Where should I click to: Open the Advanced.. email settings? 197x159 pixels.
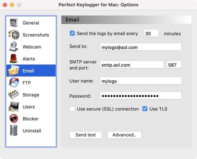[124, 135]
